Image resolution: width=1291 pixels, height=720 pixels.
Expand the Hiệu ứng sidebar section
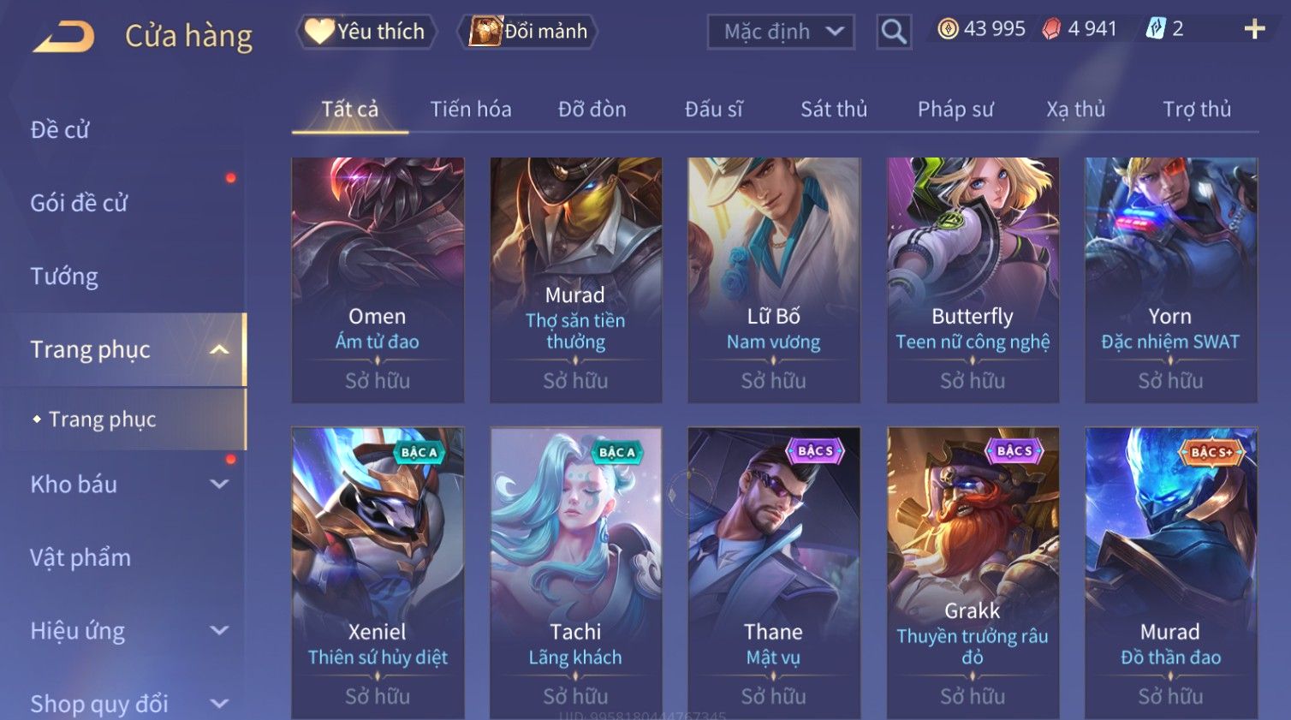pyautogui.click(x=219, y=630)
